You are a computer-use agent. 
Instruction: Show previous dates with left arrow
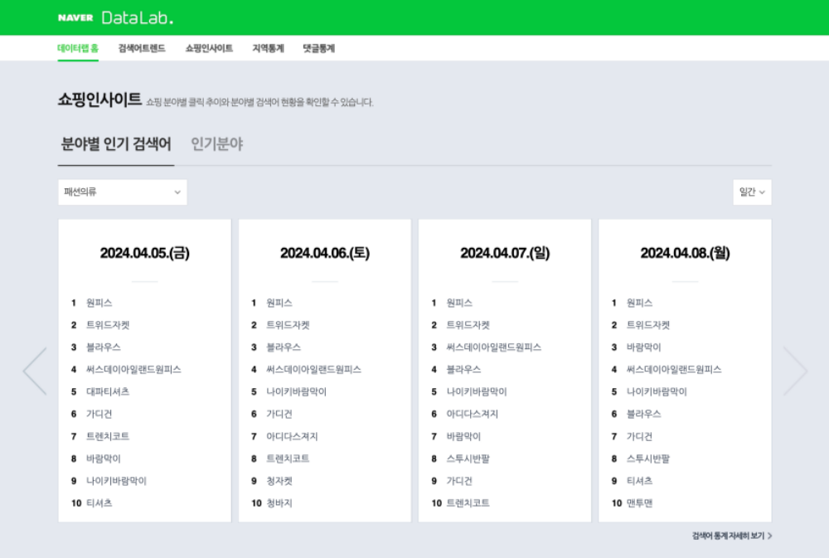[35, 371]
